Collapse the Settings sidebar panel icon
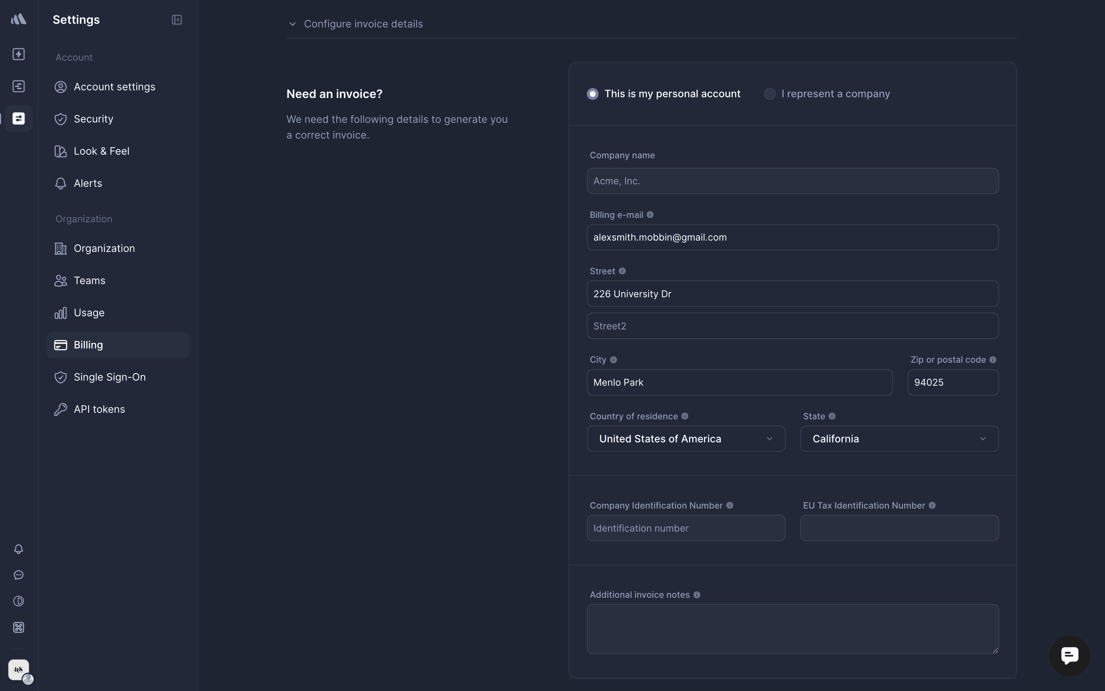This screenshot has height=691, width=1105. [x=177, y=20]
